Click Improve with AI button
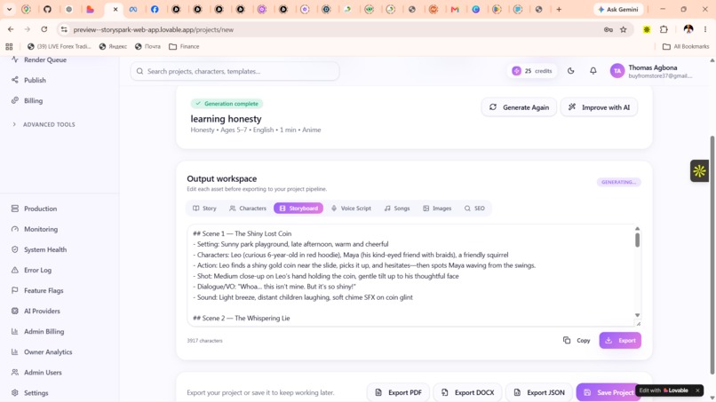716x402 pixels. click(x=599, y=107)
